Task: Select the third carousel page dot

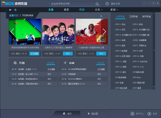Action: tap(106, 16)
